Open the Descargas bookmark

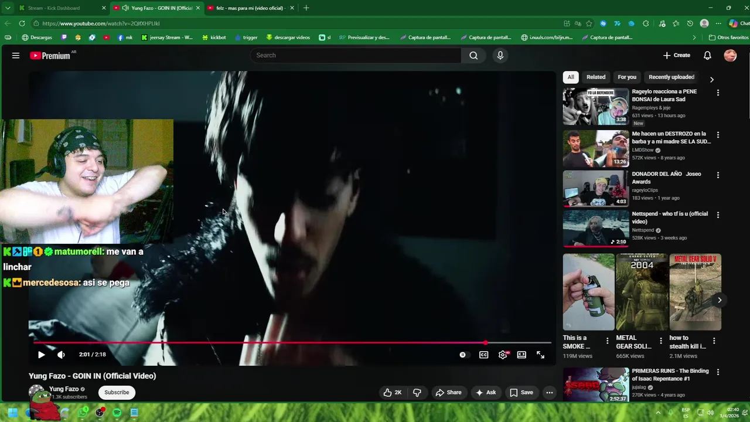[x=37, y=38]
